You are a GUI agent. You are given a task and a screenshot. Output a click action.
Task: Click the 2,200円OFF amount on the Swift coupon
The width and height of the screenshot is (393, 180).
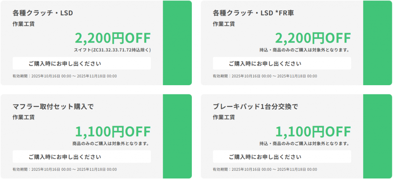click(x=113, y=38)
